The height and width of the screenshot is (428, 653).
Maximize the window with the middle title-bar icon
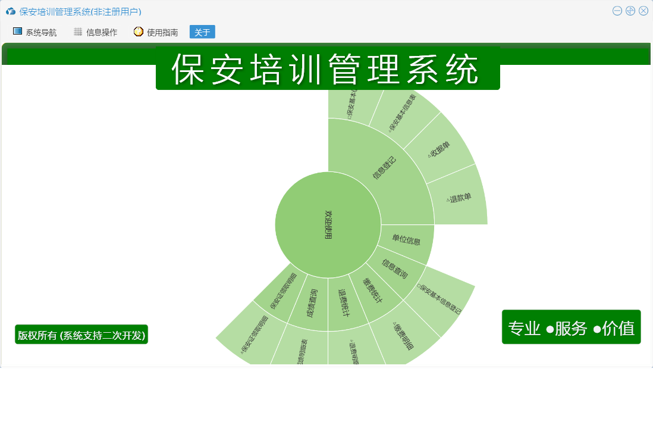pyautogui.click(x=630, y=11)
